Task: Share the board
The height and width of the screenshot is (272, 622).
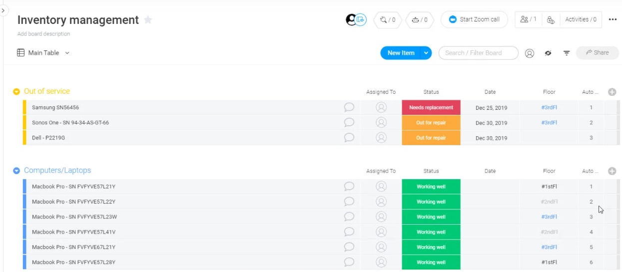Action: pyautogui.click(x=597, y=52)
